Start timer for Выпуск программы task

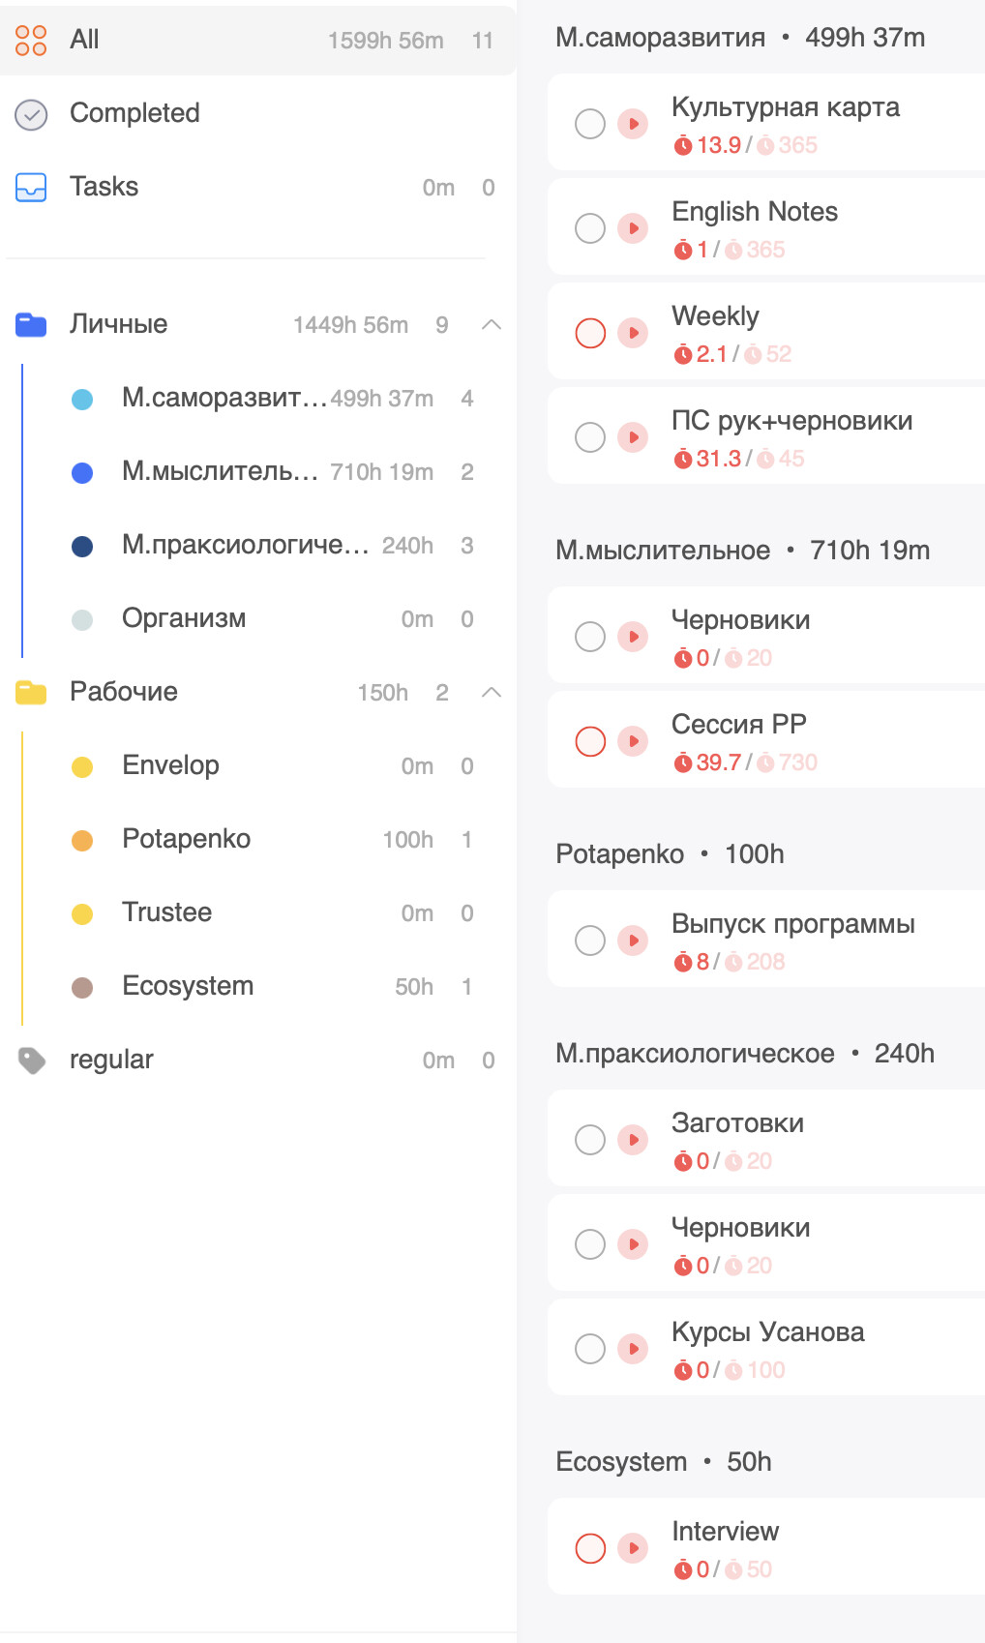pyautogui.click(x=633, y=941)
